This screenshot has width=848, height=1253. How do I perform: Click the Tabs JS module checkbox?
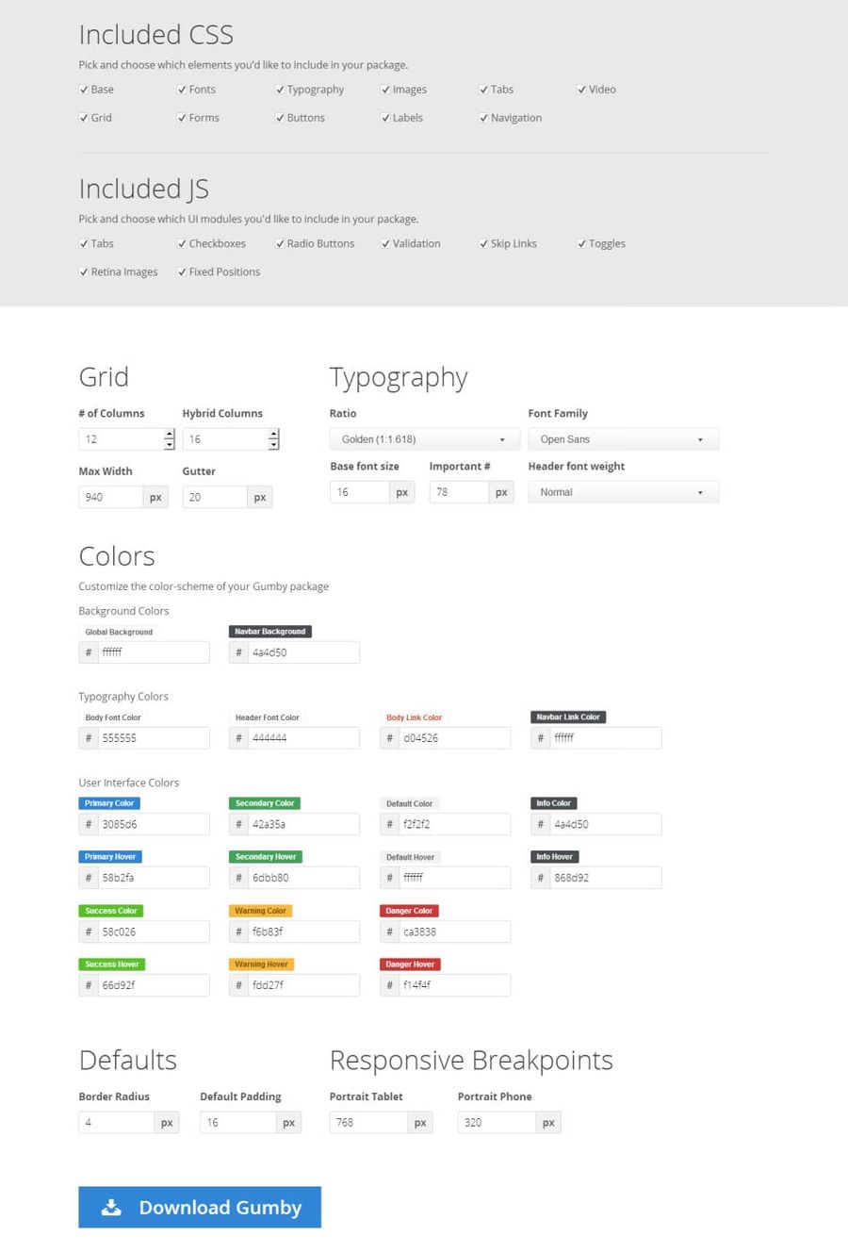(x=84, y=243)
